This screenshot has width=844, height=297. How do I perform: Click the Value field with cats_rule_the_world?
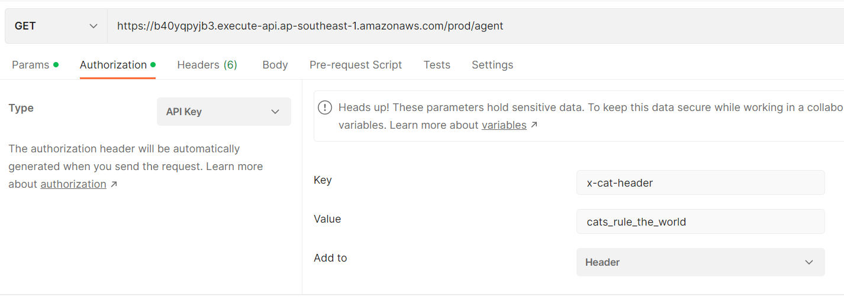[700, 222]
